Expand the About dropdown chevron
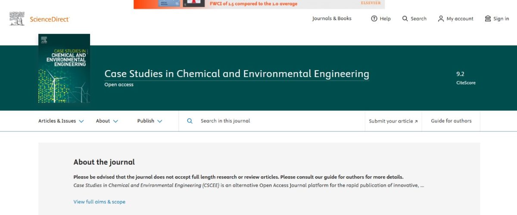Screen dimensions: 517x215 pos(115,121)
